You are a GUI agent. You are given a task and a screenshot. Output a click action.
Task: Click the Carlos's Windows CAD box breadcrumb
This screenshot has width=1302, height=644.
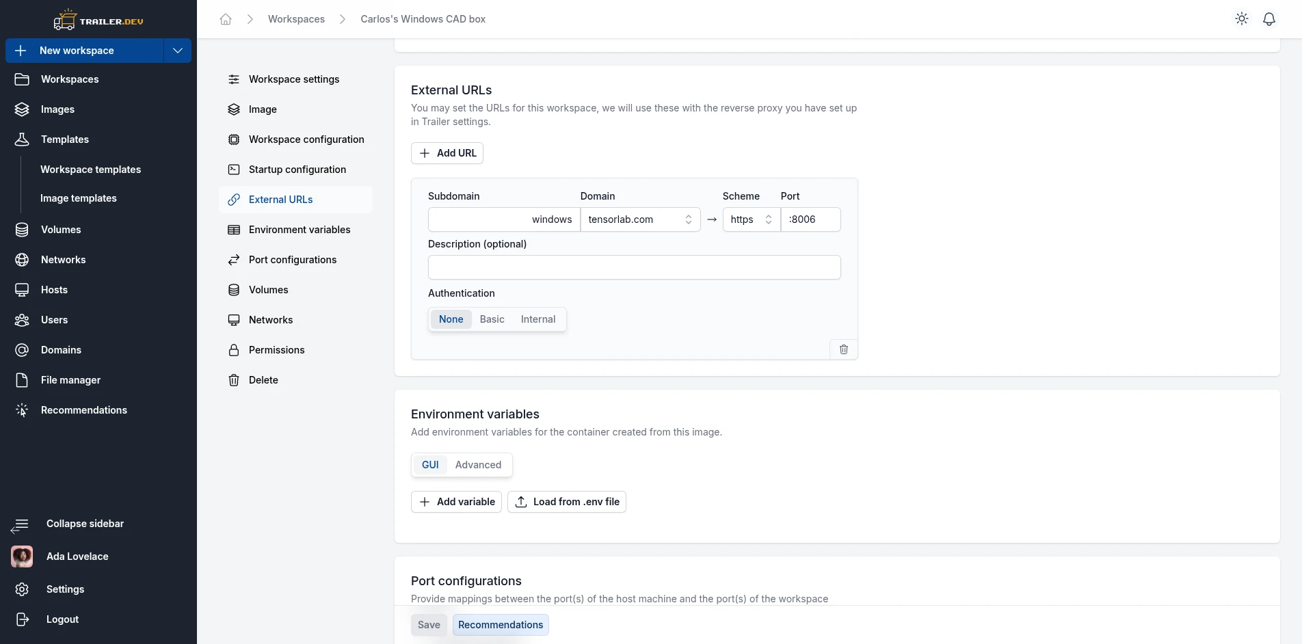(x=423, y=19)
